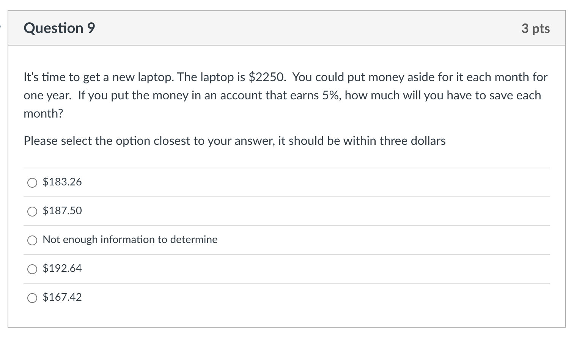The image size is (582, 339).
Task: Click the $187.50 answer label text
Action: (62, 211)
